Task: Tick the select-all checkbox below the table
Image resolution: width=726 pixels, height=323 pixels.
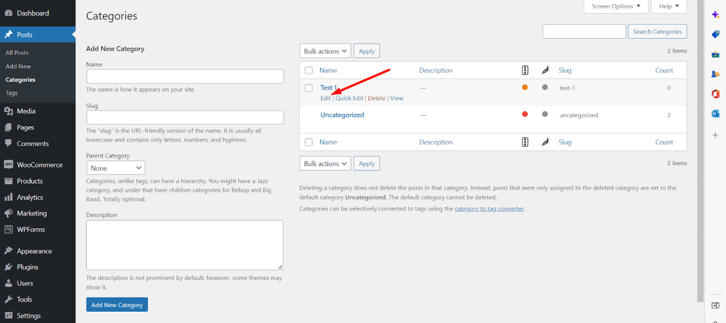Action: [x=309, y=142]
